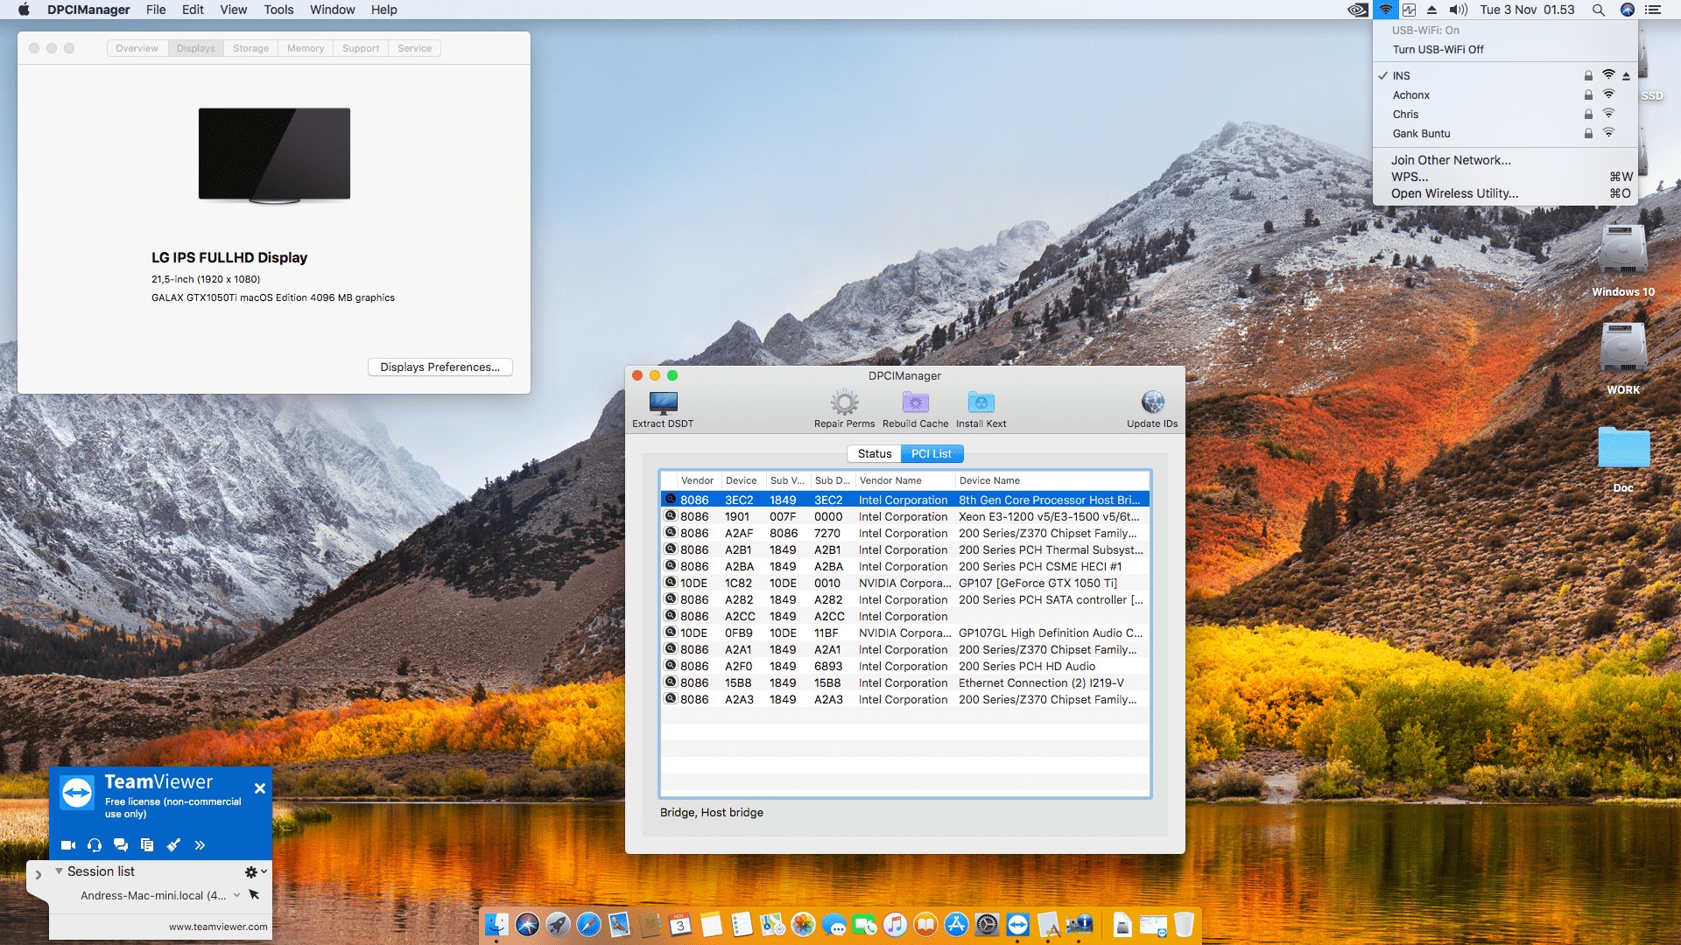The image size is (1681, 945).
Task: Open the Tools menu in menu bar
Action: (x=278, y=10)
